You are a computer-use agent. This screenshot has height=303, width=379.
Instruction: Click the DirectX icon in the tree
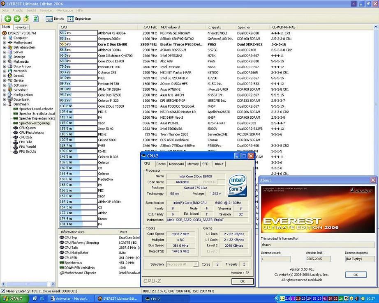(10, 76)
